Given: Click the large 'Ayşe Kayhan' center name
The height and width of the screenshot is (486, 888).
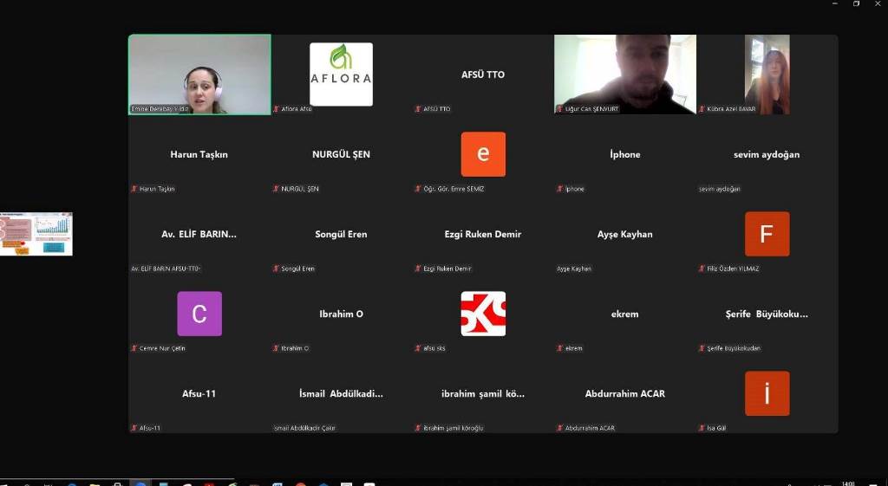Looking at the screenshot, I should click(x=625, y=234).
